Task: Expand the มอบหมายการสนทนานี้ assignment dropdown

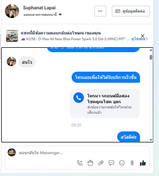Action: 43,15
